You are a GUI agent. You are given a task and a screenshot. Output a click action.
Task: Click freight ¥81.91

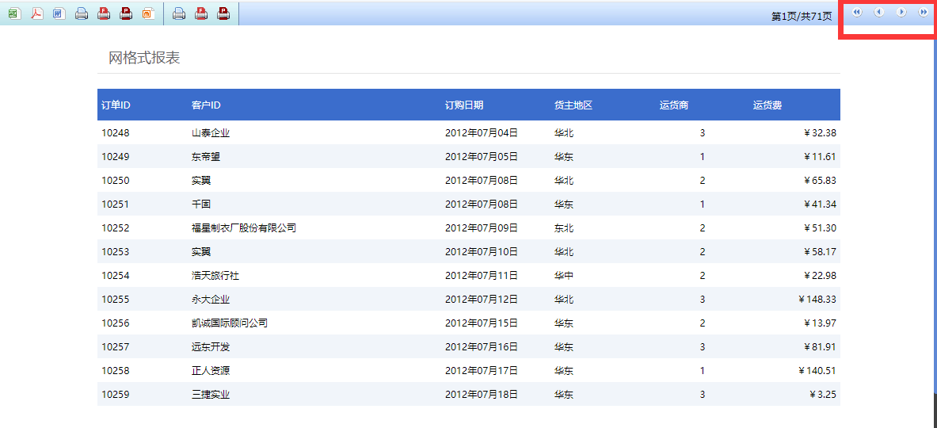[x=820, y=346]
